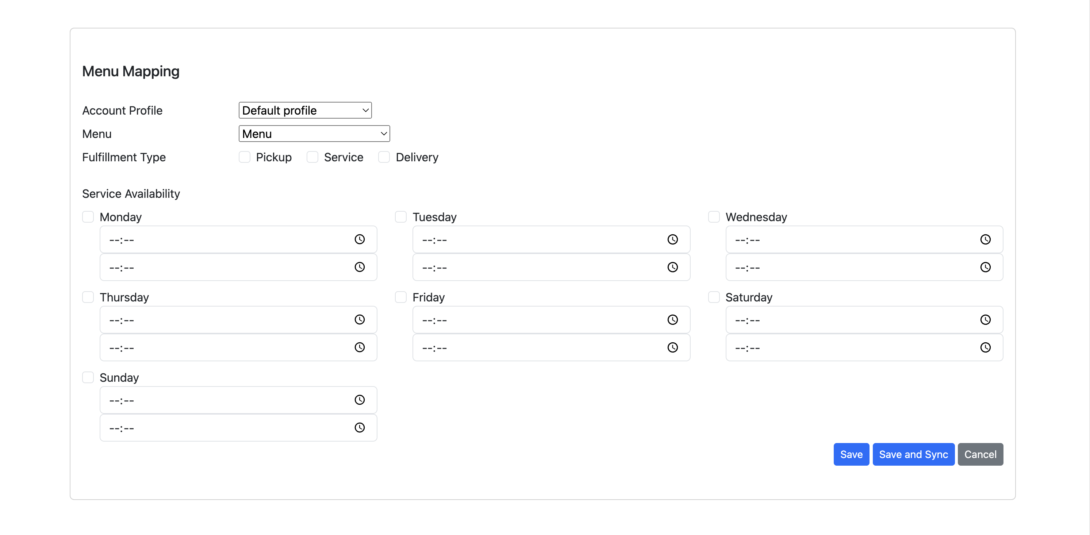The height and width of the screenshot is (535, 1090).
Task: Click the Saturday label text
Action: pos(749,297)
